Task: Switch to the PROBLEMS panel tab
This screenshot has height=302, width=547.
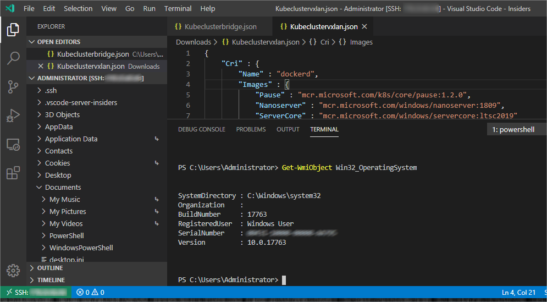Action: [251, 129]
